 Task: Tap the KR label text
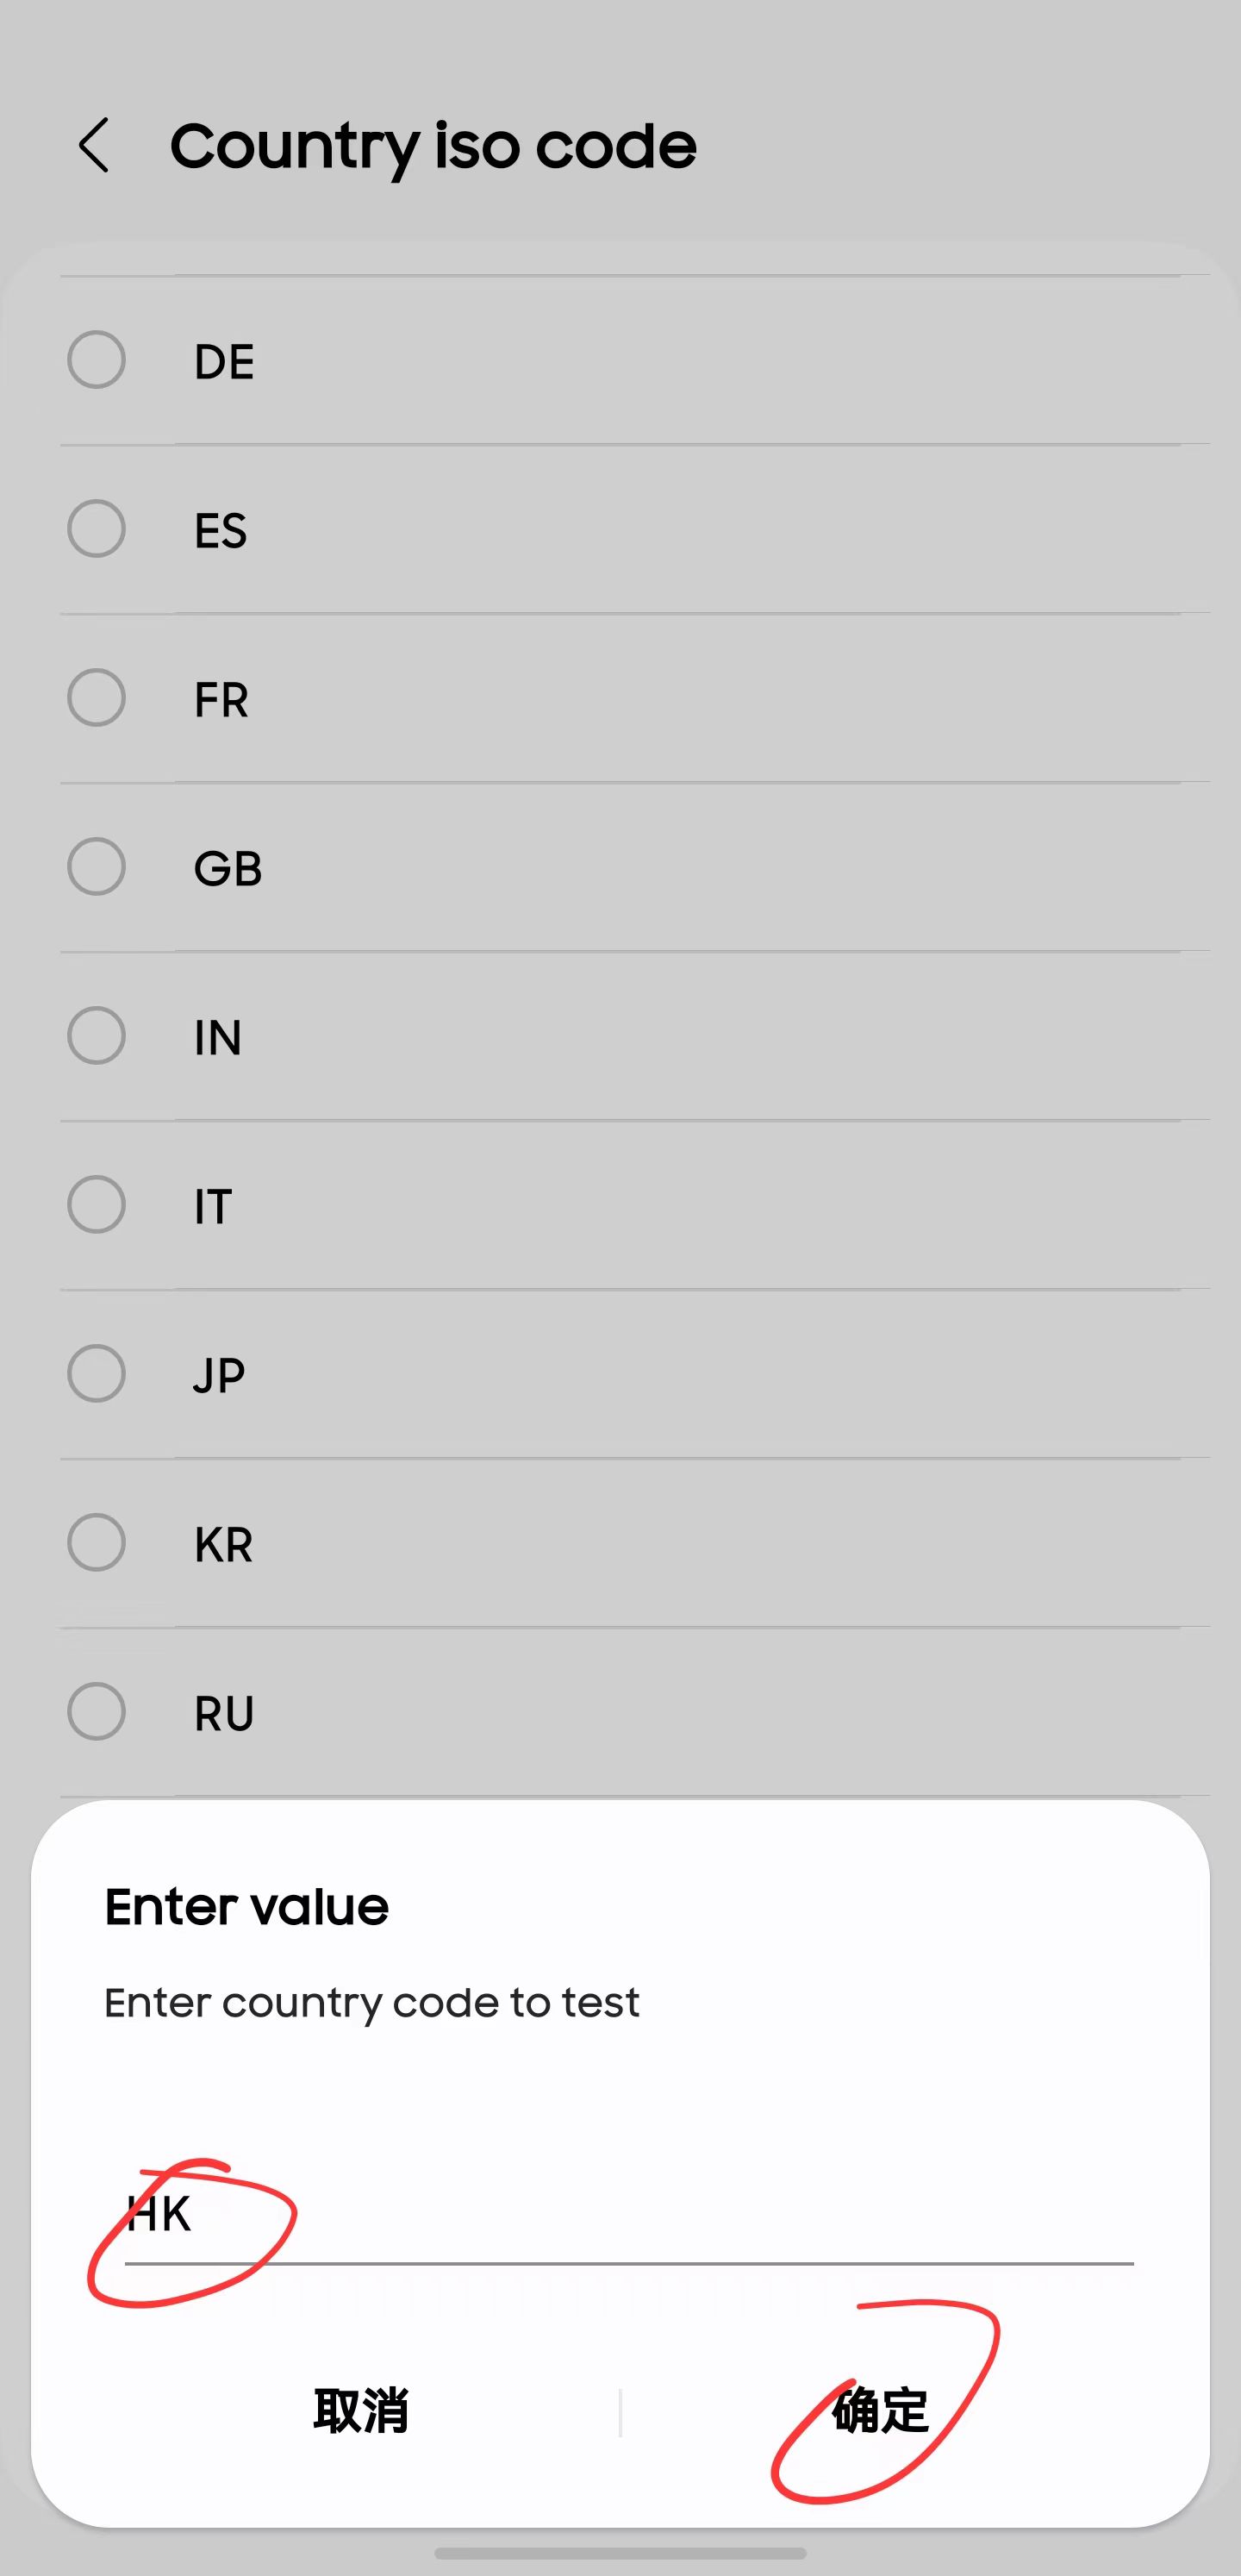(x=223, y=1544)
